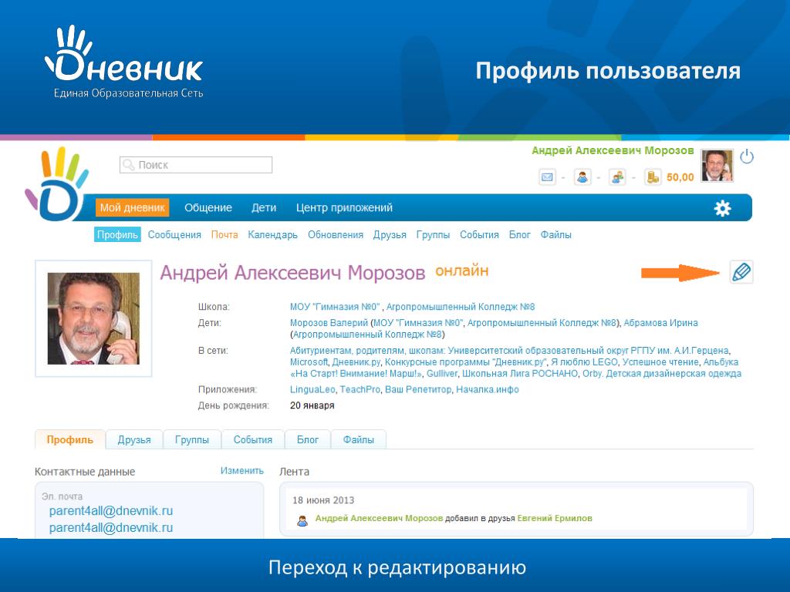Switch to the lower Друзья tab

(134, 439)
